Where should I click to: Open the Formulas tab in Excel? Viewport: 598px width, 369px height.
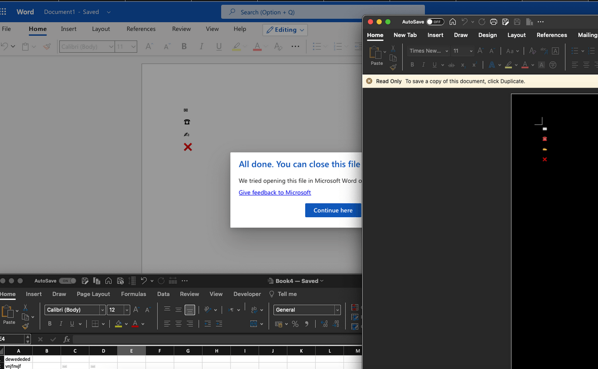(x=133, y=294)
